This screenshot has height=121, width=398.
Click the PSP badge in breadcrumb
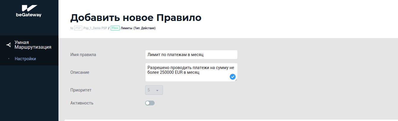tap(78, 28)
